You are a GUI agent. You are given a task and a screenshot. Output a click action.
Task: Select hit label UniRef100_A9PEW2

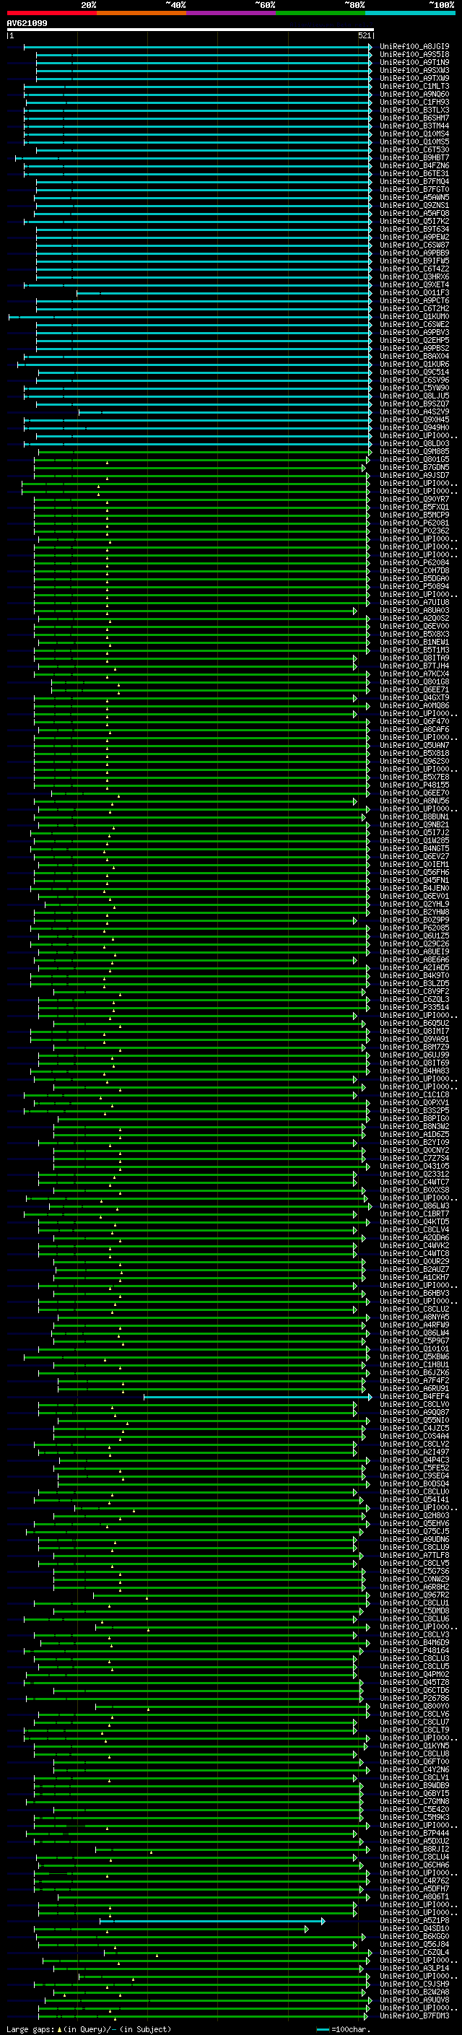pyautogui.click(x=414, y=237)
